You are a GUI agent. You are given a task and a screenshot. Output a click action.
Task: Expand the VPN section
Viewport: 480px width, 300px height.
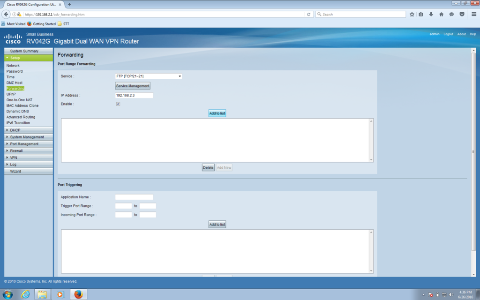(x=29, y=157)
